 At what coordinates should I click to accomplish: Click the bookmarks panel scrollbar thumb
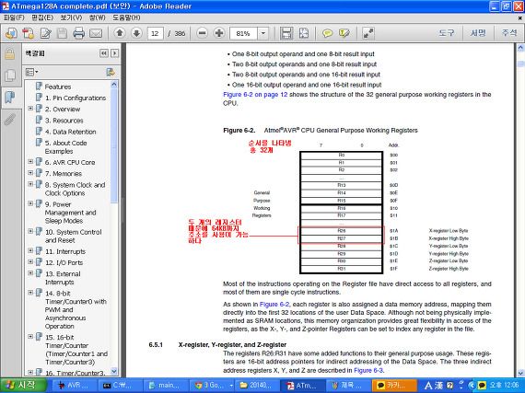(114, 145)
